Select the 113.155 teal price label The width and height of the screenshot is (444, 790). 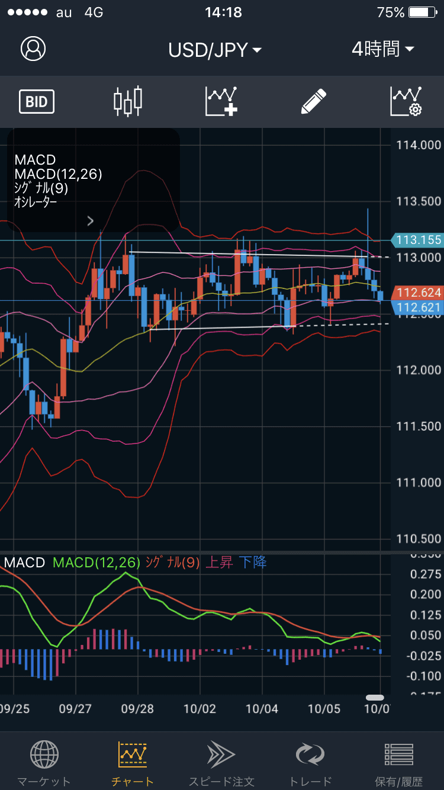coord(417,240)
